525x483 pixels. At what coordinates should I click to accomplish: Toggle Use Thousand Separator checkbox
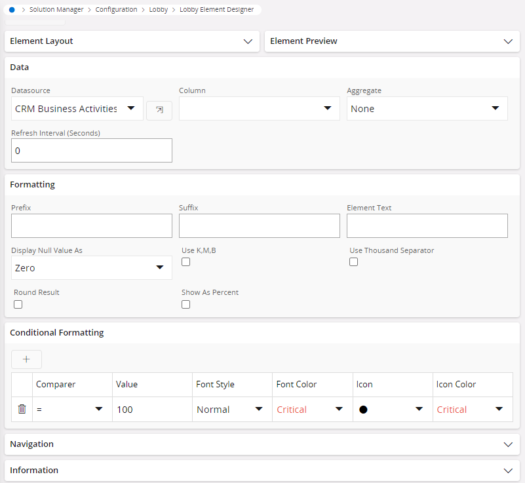tap(354, 262)
